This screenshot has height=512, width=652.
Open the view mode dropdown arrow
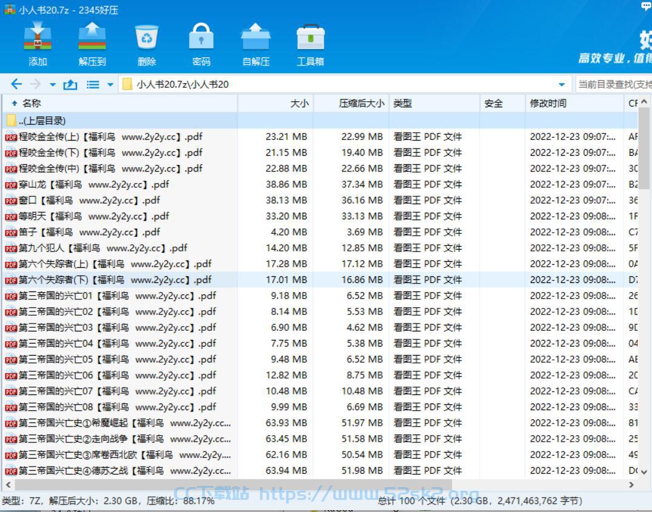click(110, 85)
